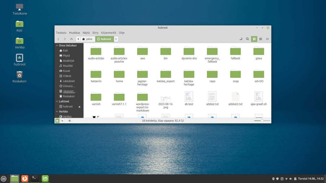This screenshot has height=183, width=326.
Task: Select the icon grid view button
Action: point(254,39)
